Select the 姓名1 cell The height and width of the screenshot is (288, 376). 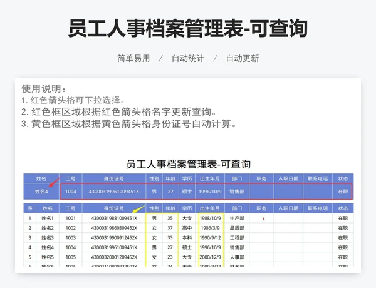pyautogui.click(x=48, y=219)
